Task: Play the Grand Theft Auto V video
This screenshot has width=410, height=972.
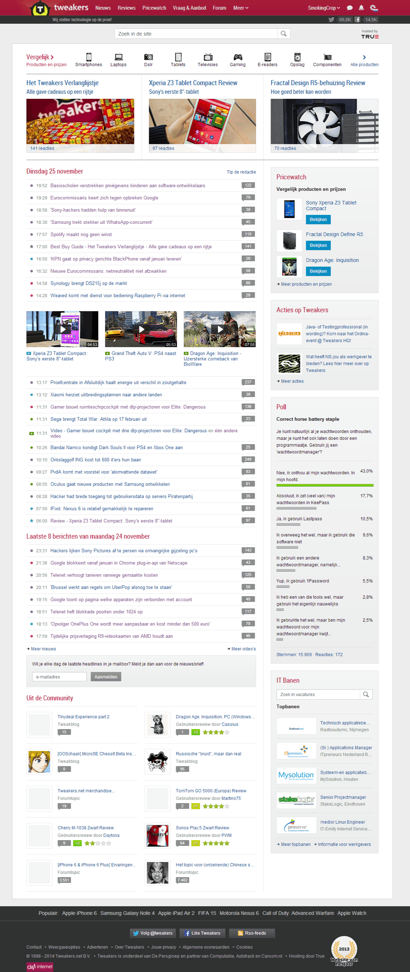Action: pyautogui.click(x=141, y=329)
